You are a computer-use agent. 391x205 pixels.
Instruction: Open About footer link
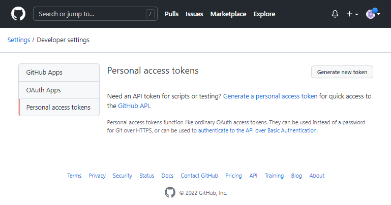coord(317,176)
